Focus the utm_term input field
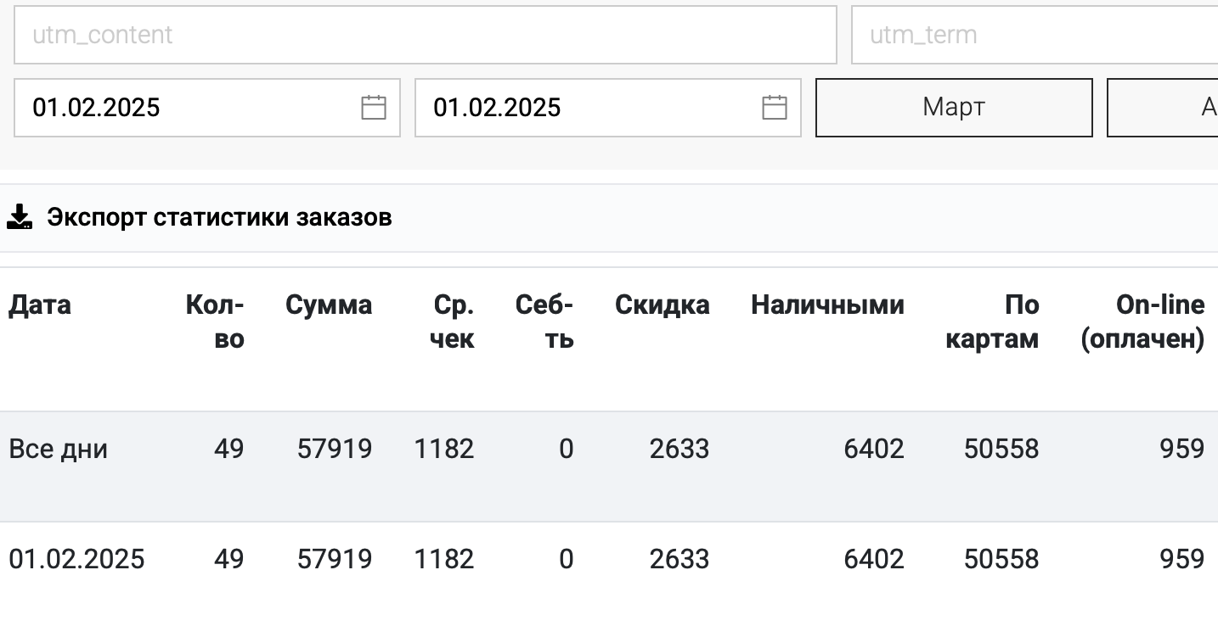1218x626 pixels. (1035, 35)
